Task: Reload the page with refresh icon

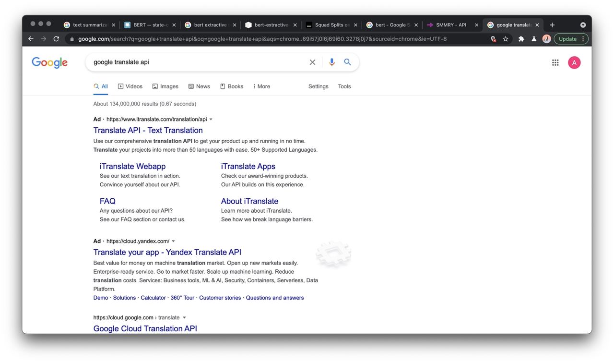Action: coord(56,39)
